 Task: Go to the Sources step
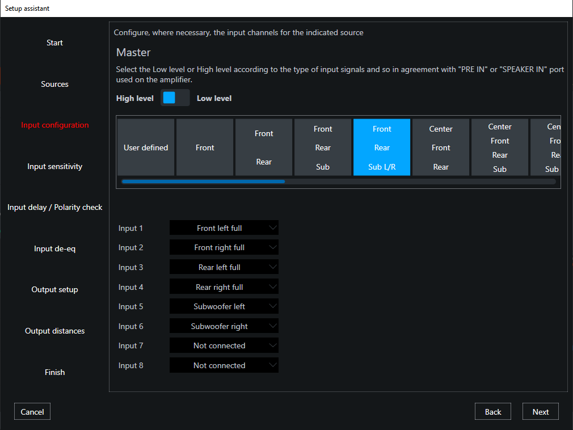[54, 83]
